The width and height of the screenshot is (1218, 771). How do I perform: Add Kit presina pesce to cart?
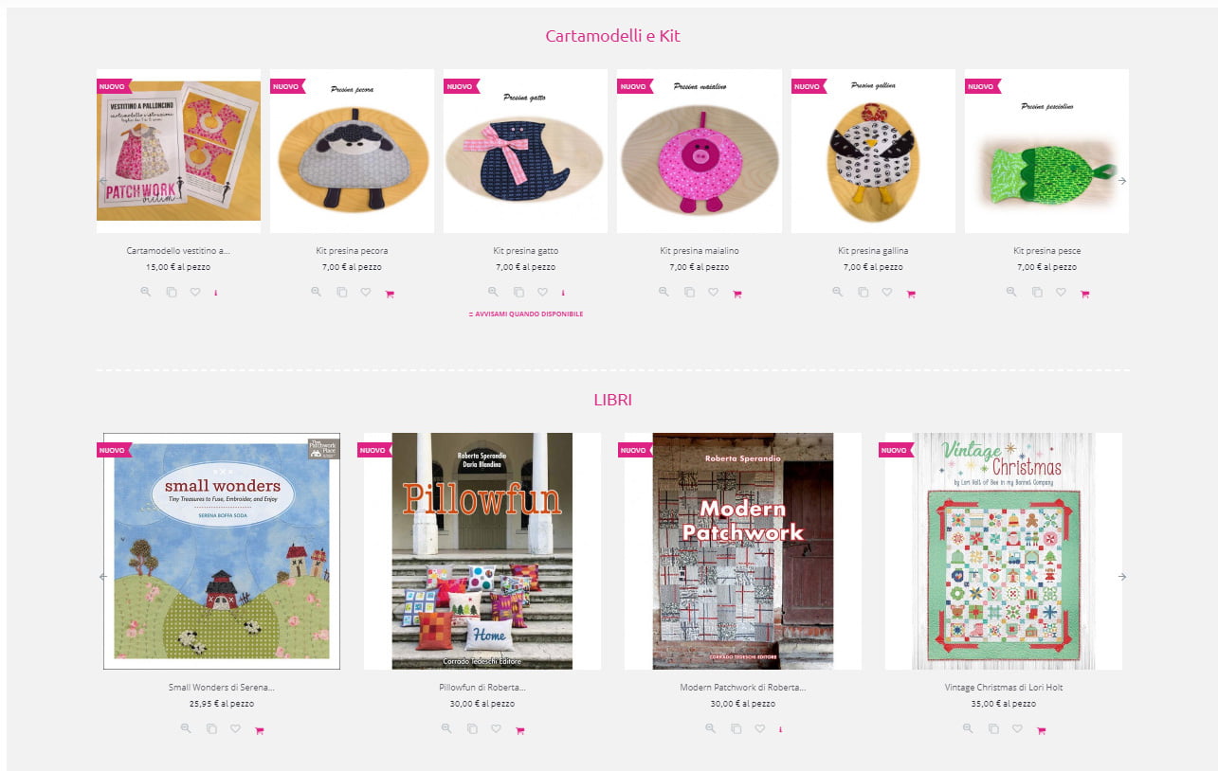(x=1085, y=294)
